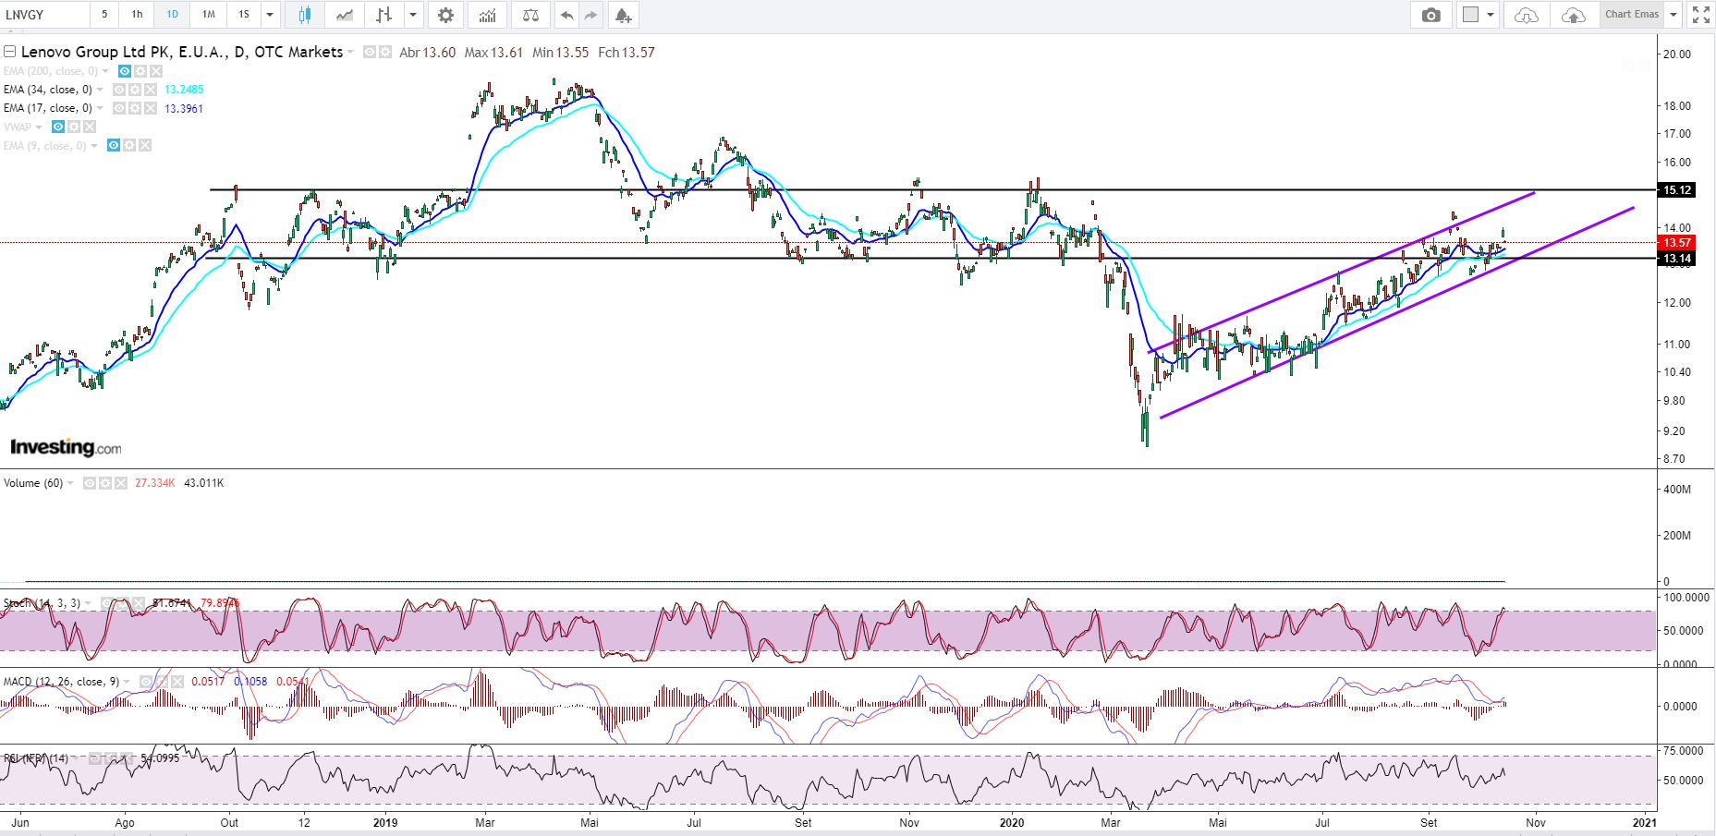This screenshot has width=1716, height=836.
Task: Open the Chart Emas layout menu arrow
Action: coord(1673,15)
